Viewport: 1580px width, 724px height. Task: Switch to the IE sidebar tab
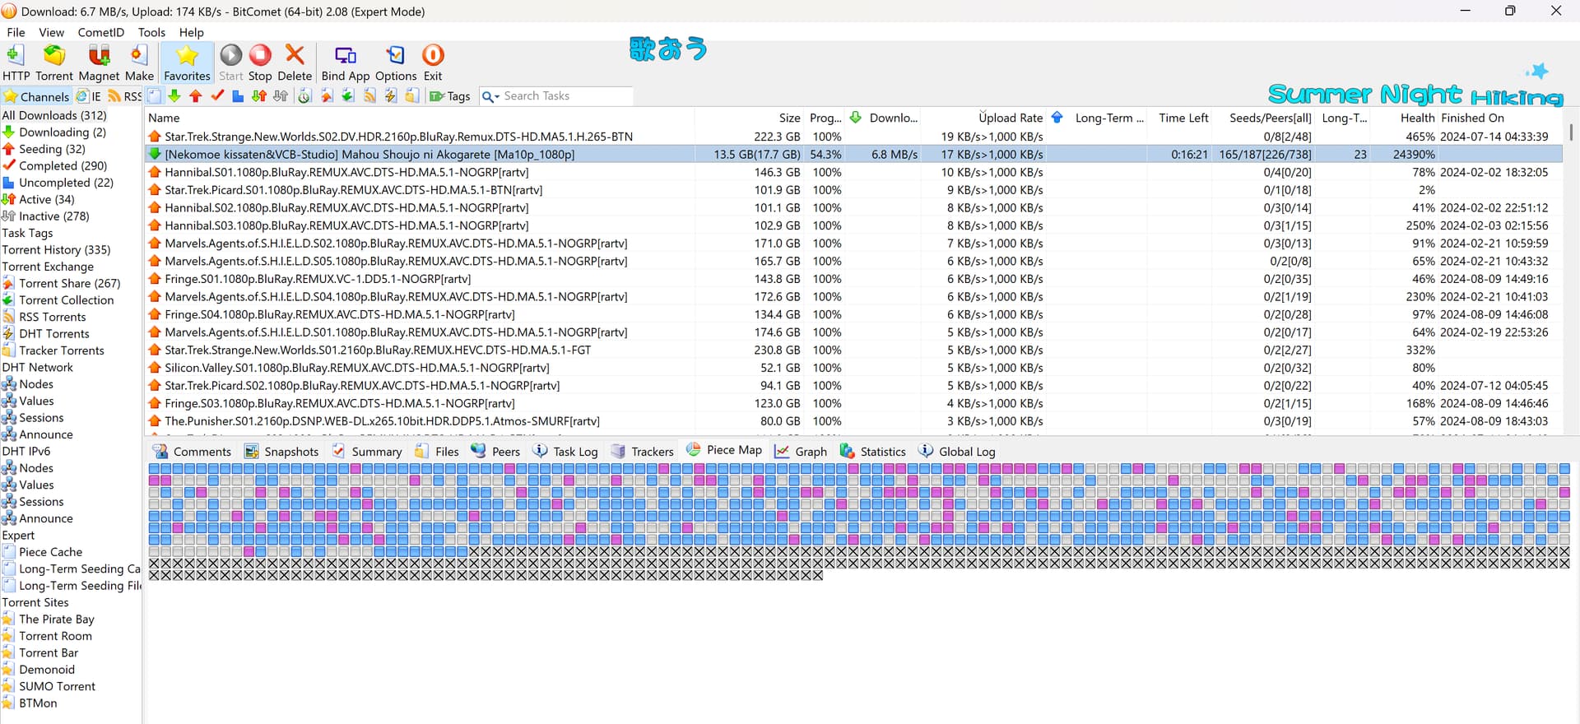pyautogui.click(x=89, y=96)
